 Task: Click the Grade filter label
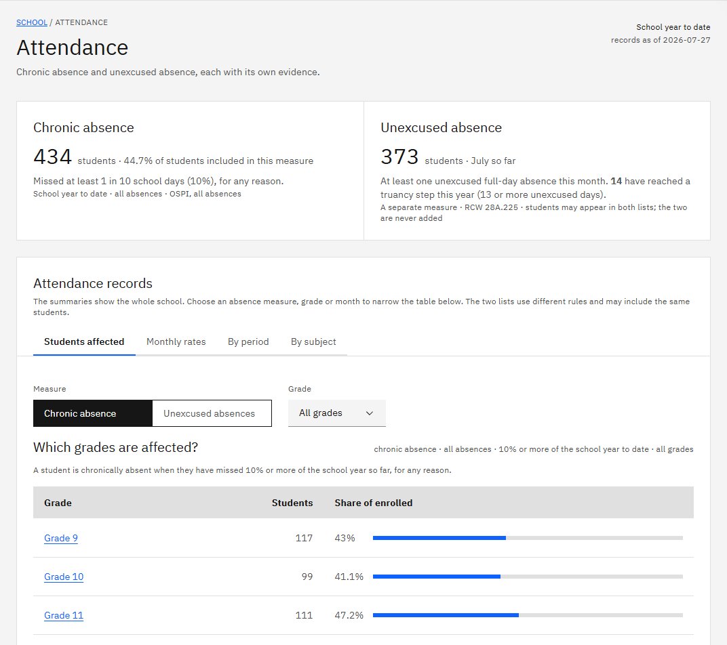coord(300,389)
